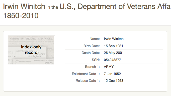Select the 26 May 2001 death date value
The height and width of the screenshot is (96, 171).
click(113, 53)
